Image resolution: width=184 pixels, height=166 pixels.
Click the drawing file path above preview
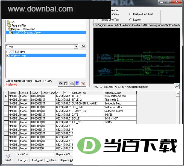pyautogui.click(x=137, y=25)
